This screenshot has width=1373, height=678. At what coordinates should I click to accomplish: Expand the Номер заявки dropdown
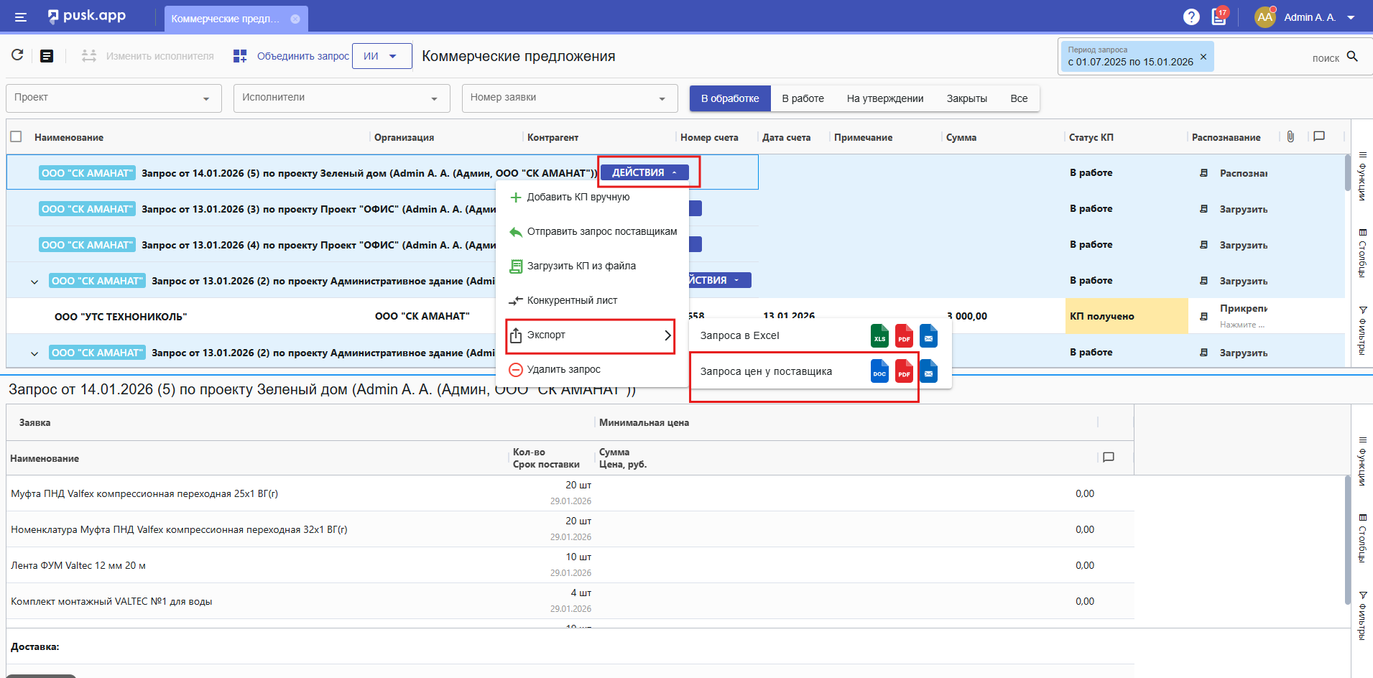coord(569,98)
